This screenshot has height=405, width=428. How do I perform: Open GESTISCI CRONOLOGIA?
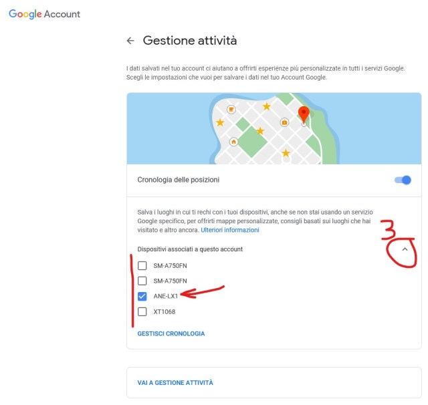click(x=171, y=333)
